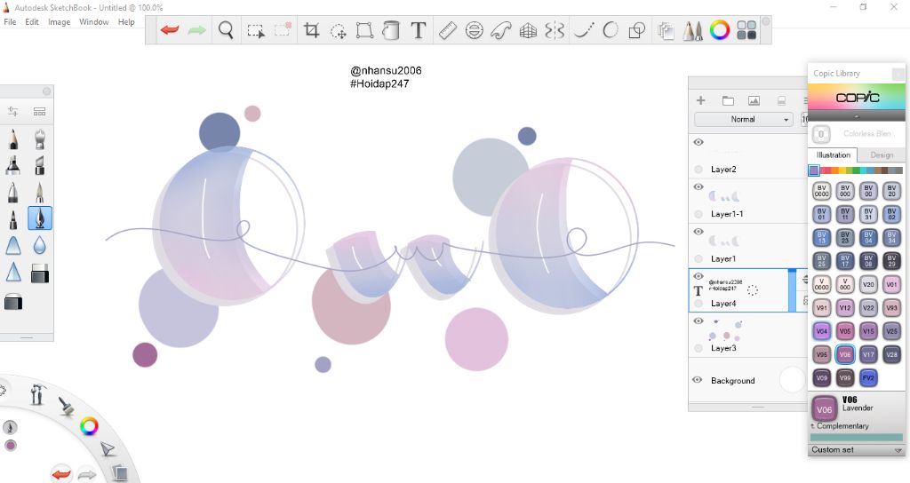Select the Marker brush in brush palette
Viewport: 910px width, 483px height.
12,165
